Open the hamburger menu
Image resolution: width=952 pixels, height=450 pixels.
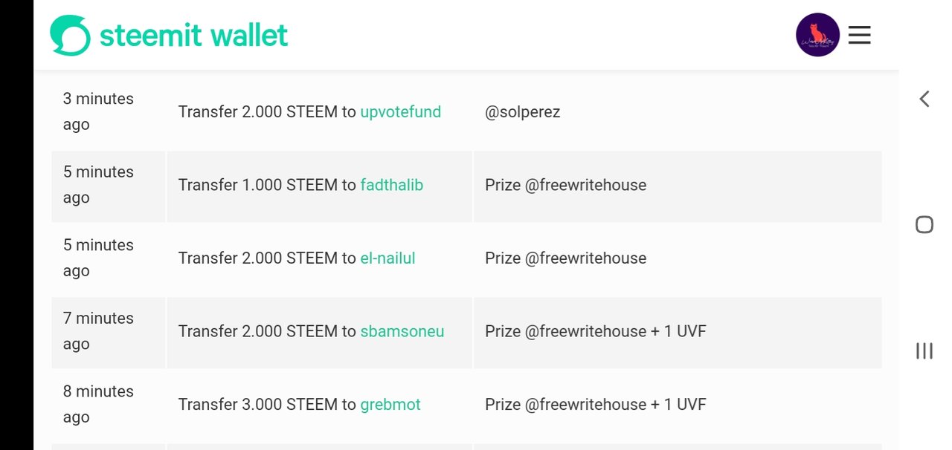pos(859,35)
